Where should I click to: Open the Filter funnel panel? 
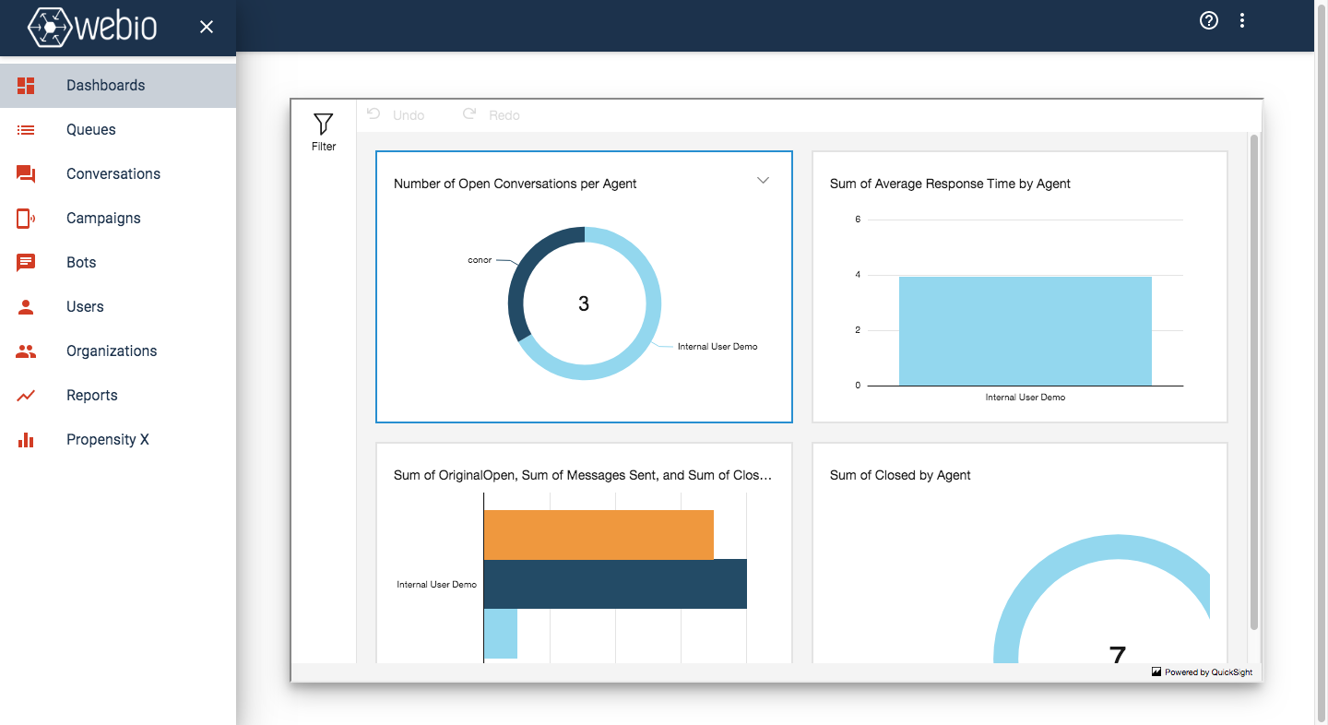tap(324, 133)
